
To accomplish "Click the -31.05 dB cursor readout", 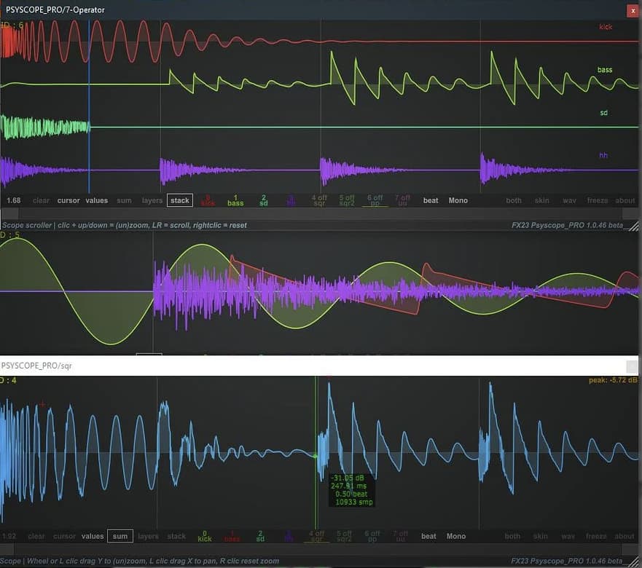I will 348,478.
